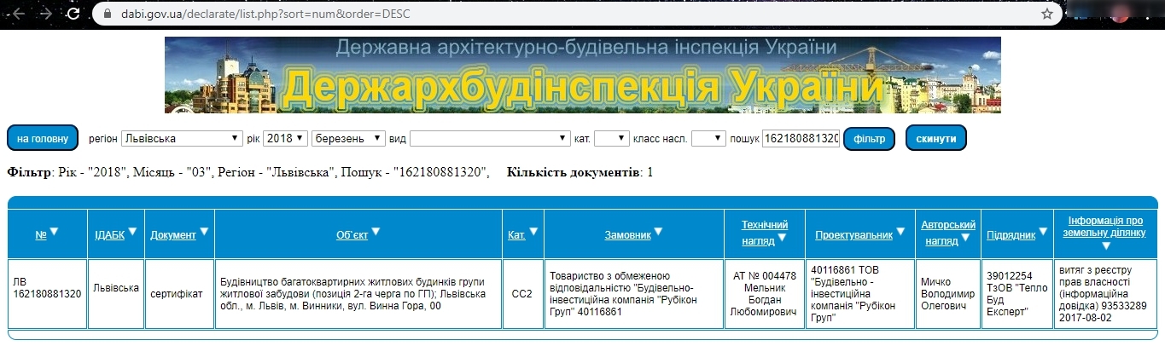Click the фільтр button

coord(869,137)
